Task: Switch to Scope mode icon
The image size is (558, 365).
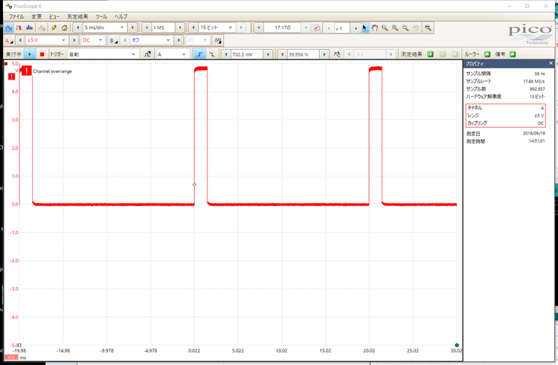Action: coord(9,28)
